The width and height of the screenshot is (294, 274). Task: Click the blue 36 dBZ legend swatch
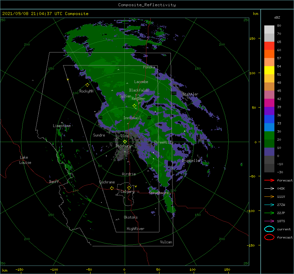click(269, 119)
